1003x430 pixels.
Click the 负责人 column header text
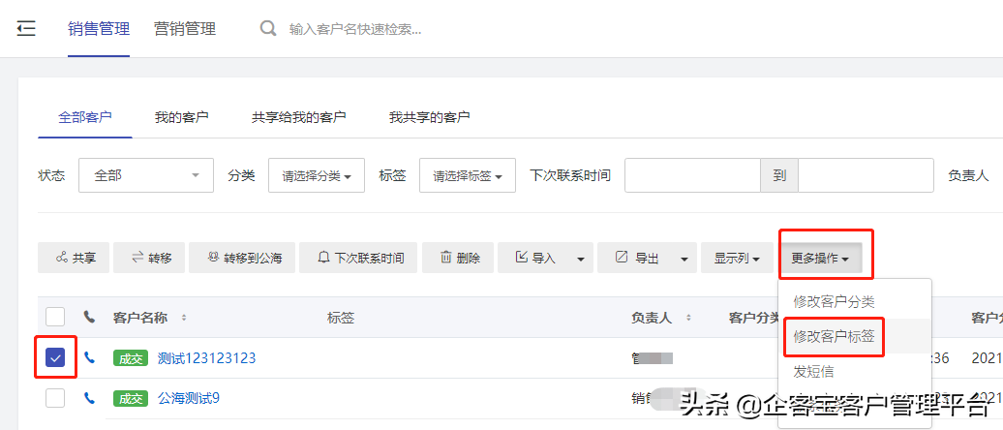coord(652,318)
